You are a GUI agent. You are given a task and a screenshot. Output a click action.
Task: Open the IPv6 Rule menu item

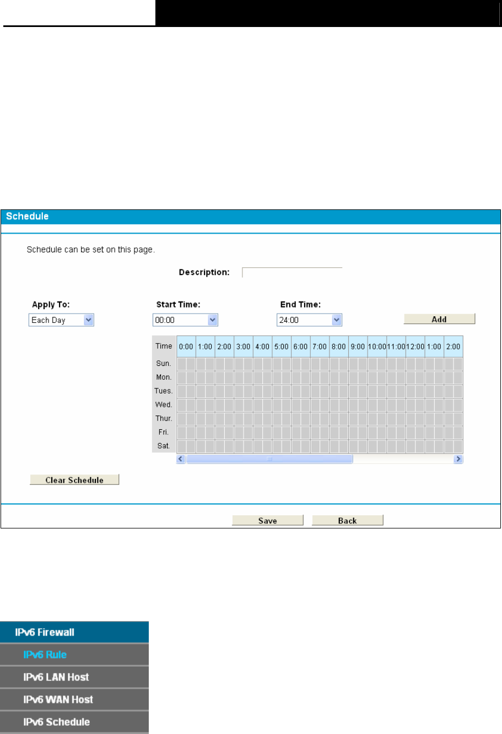click(74, 655)
